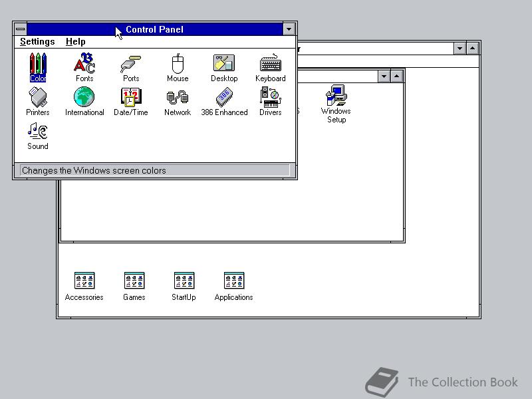Maximize the Program Manager window
This screenshot has height=399, width=532.
(x=473, y=49)
